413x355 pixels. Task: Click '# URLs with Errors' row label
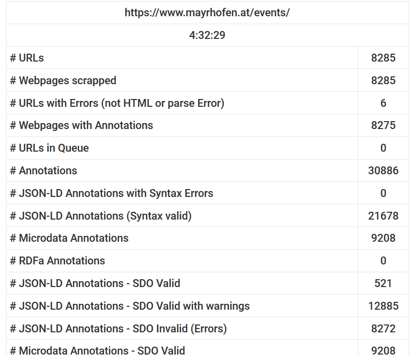[117, 103]
